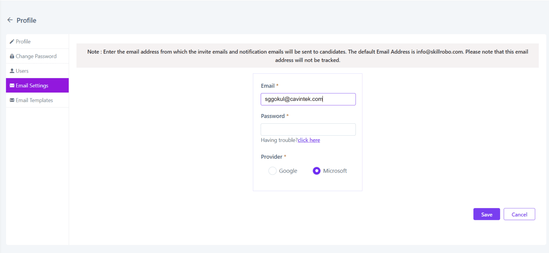Click inside the Email input field
The height and width of the screenshot is (253, 549).
(x=308, y=99)
